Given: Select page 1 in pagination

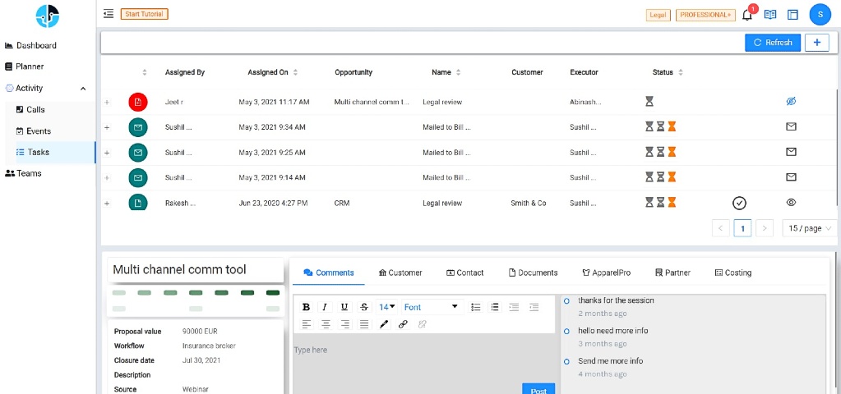Looking at the screenshot, I should click(742, 228).
